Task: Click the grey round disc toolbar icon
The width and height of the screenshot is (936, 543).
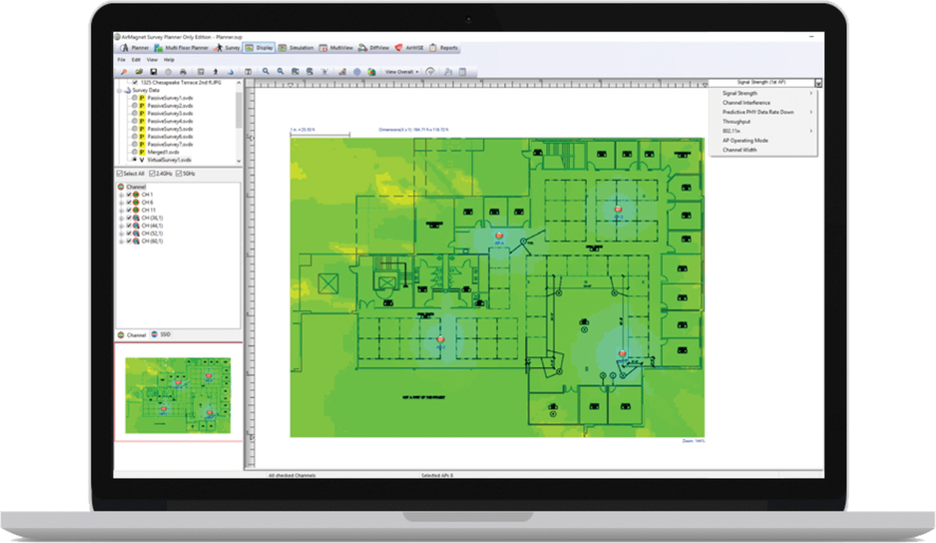Action: (168, 72)
